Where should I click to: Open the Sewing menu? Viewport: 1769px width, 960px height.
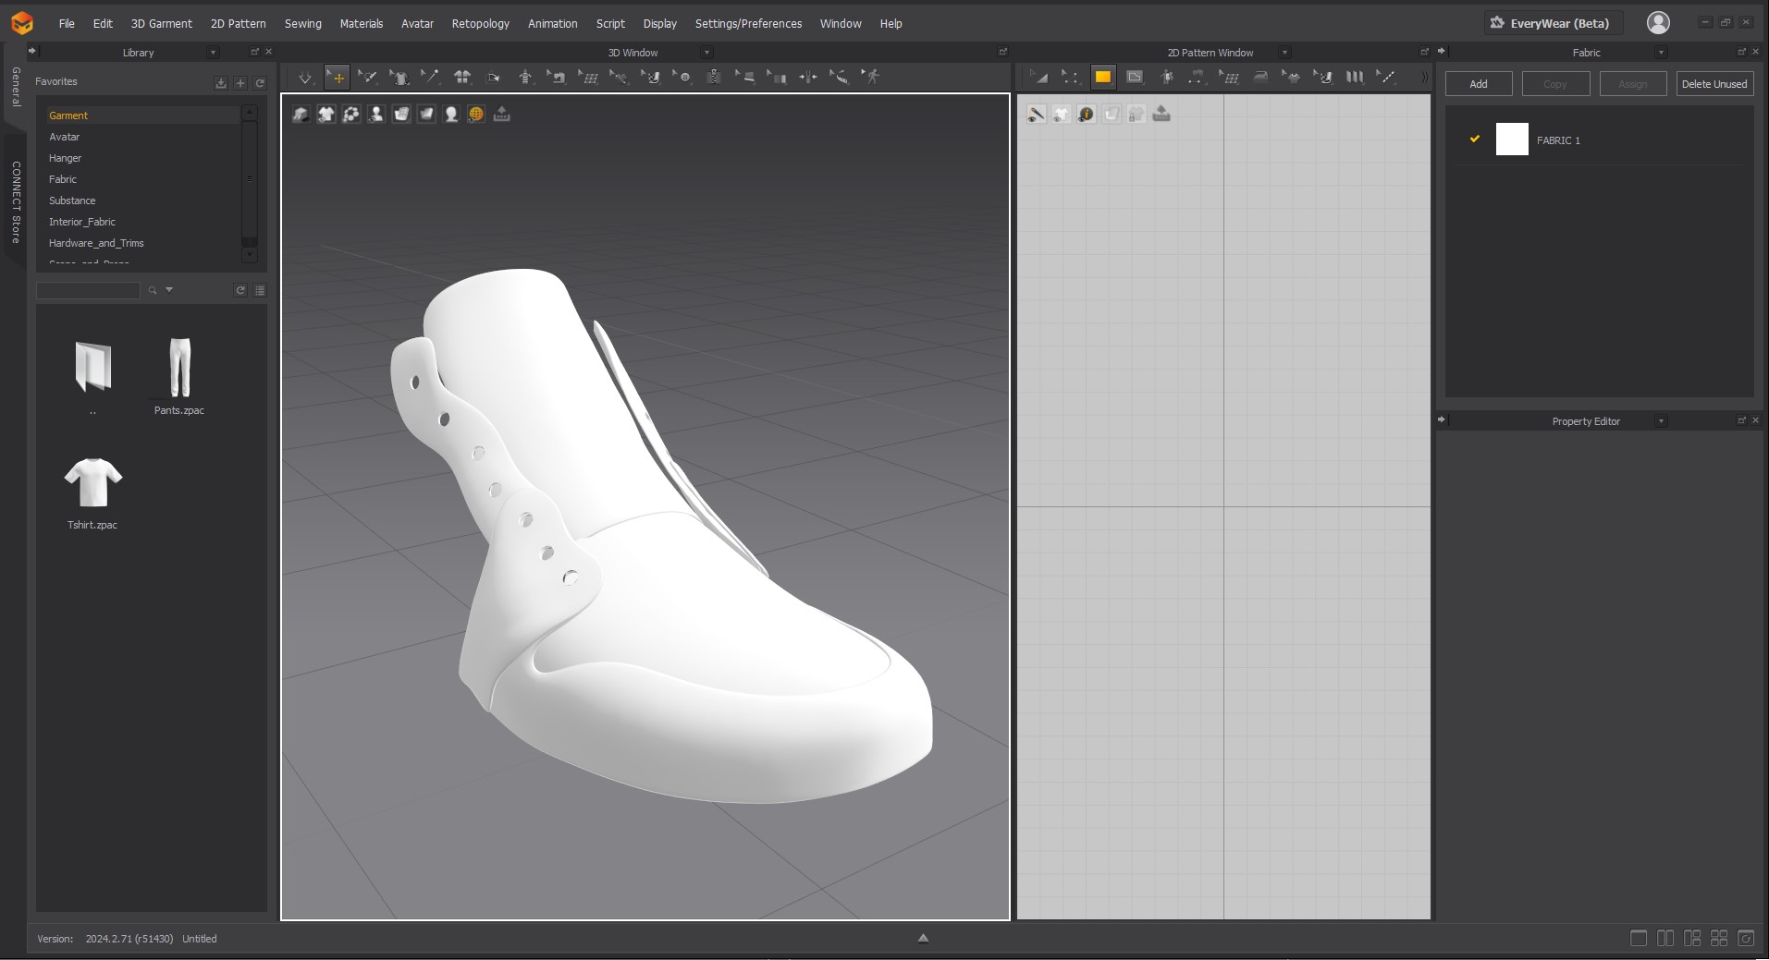click(x=302, y=23)
